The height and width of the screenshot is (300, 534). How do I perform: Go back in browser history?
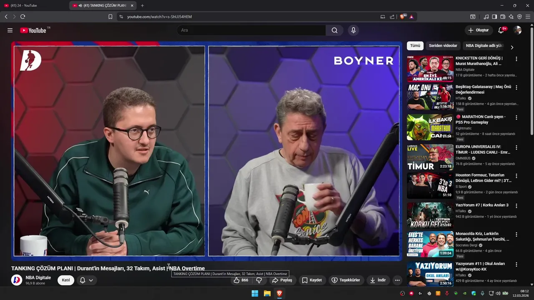click(x=6, y=17)
